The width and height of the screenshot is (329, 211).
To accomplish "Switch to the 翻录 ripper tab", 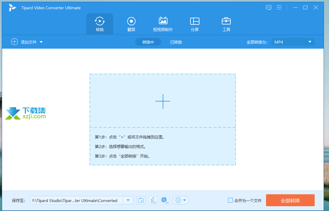I will point(131,24).
